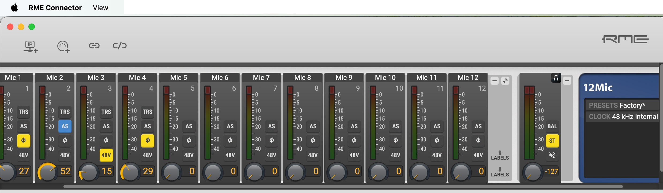663x193 pixels.
Task: Collapse mic channels with minus button
Action: click(x=495, y=81)
